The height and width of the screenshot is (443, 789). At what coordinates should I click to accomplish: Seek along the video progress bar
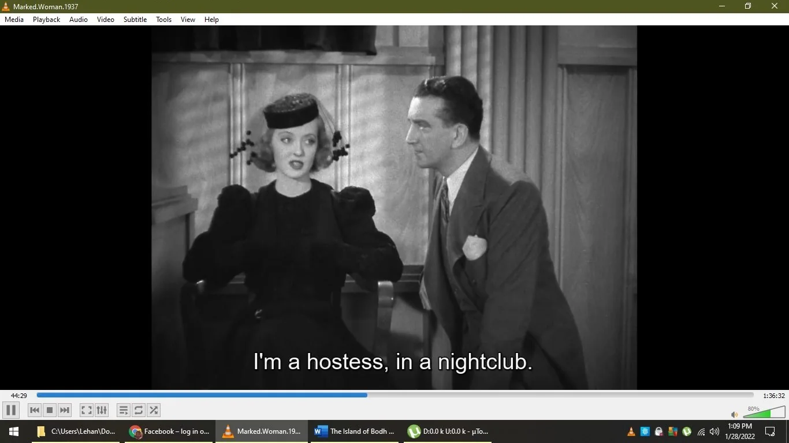click(395, 395)
